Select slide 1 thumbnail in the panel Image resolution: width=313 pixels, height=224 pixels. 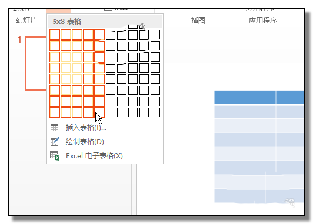pyautogui.click(x=36, y=63)
